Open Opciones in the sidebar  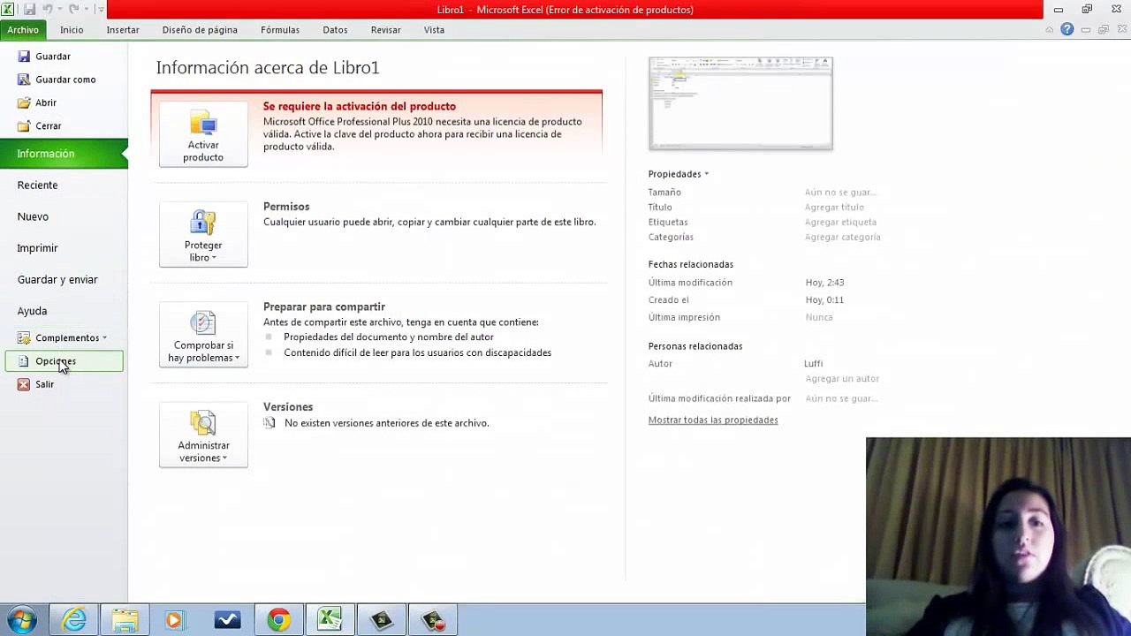tap(64, 361)
